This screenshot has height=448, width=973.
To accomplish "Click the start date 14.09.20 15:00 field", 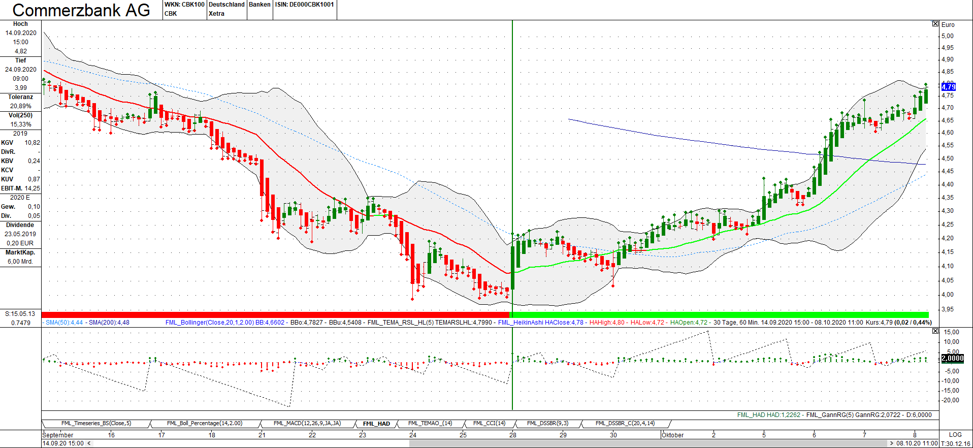I will (63, 443).
